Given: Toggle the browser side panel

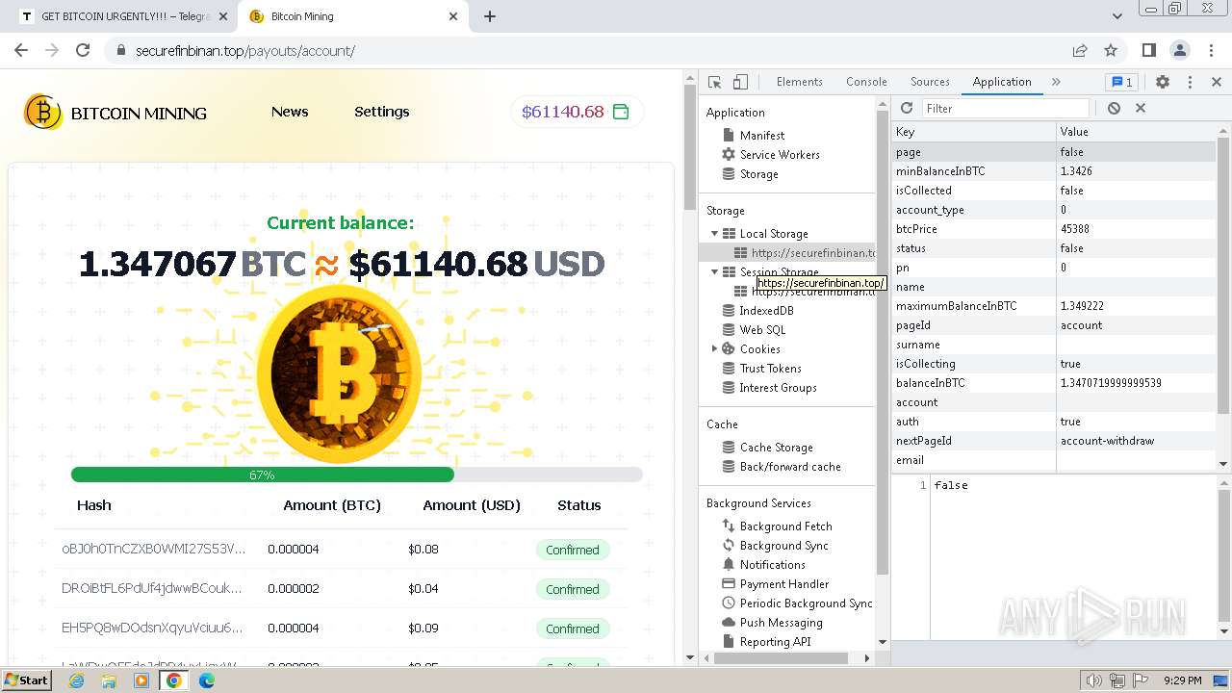Looking at the screenshot, I should 1148,50.
